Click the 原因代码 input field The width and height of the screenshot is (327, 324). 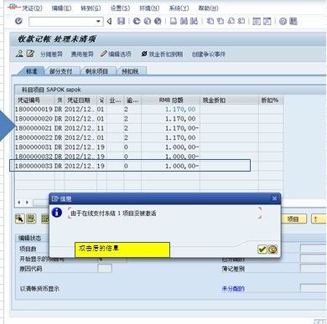click(x=105, y=269)
